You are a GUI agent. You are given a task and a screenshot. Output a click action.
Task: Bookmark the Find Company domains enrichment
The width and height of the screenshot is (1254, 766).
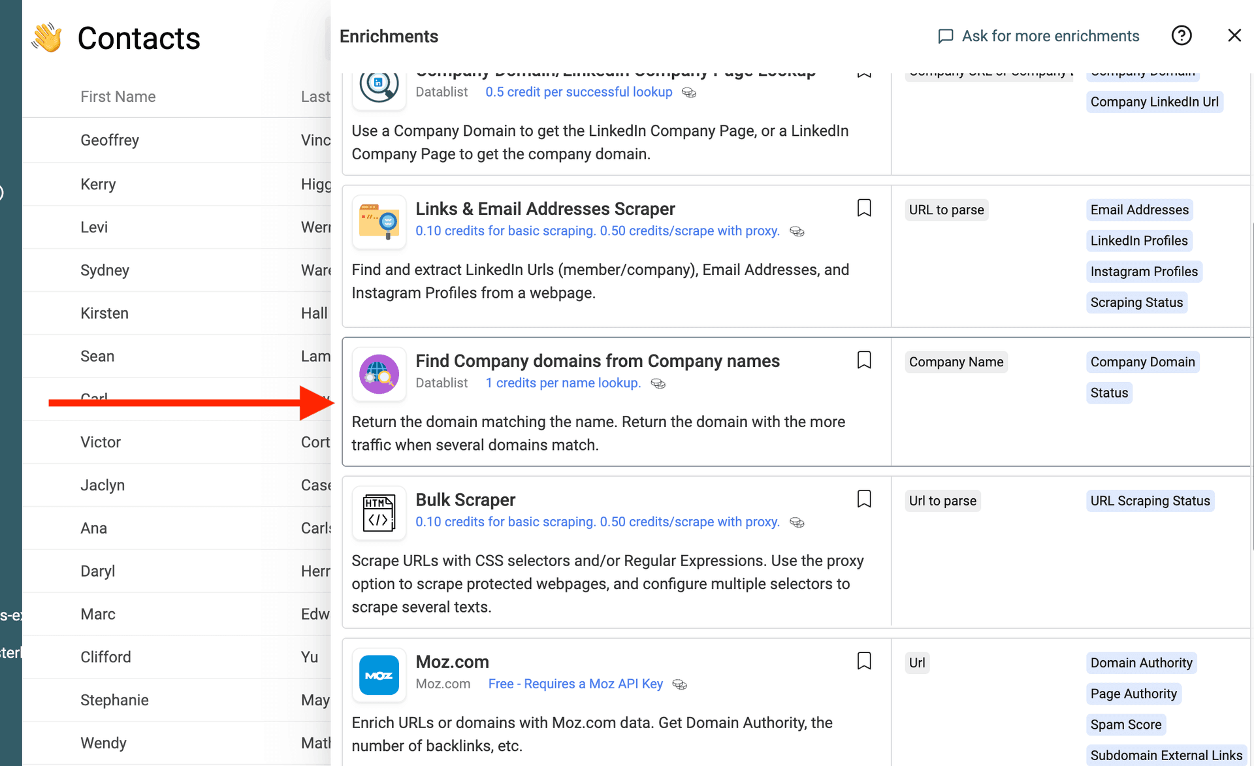point(863,360)
